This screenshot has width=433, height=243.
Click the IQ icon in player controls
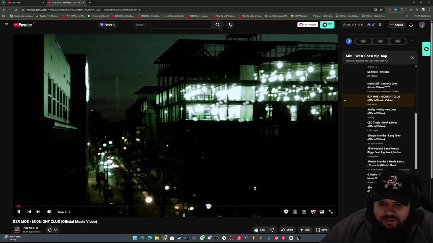pyautogui.click(x=295, y=212)
